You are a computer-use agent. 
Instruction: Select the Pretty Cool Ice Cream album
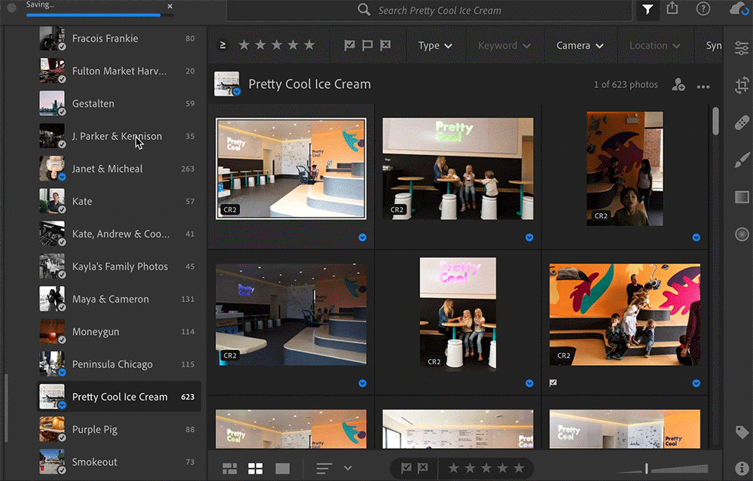pyautogui.click(x=119, y=397)
